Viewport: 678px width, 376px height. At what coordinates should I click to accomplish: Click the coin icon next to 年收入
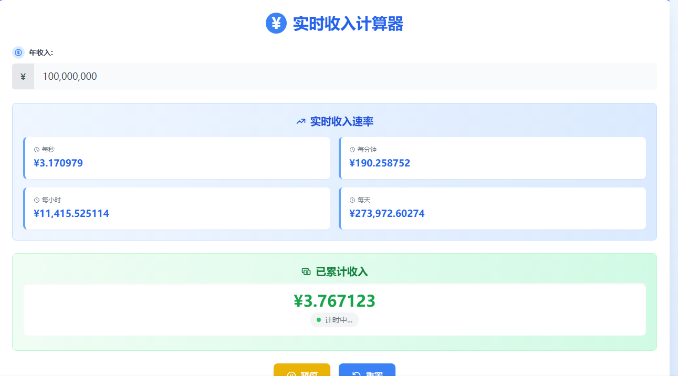(x=18, y=53)
